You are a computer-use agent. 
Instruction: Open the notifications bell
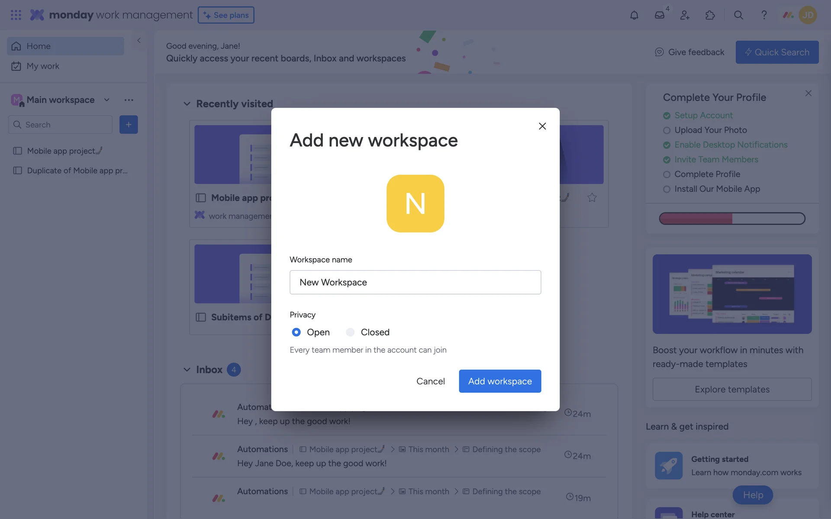click(634, 15)
